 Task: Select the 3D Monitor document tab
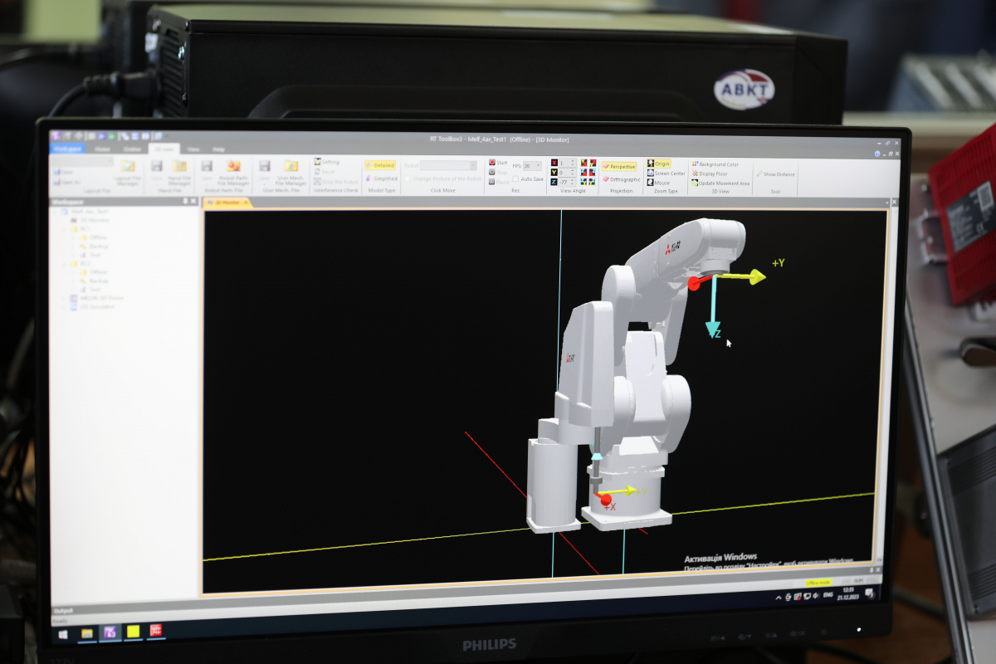click(x=227, y=202)
